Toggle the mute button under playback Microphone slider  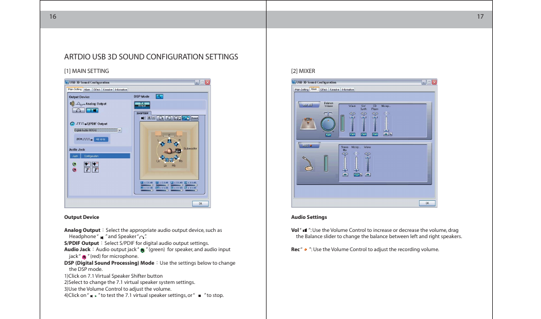click(x=386, y=135)
